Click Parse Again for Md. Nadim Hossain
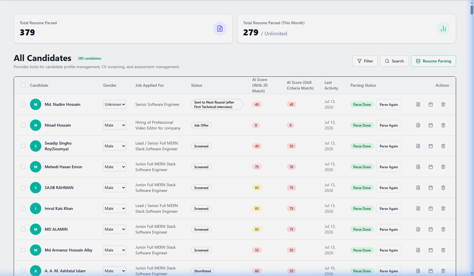The image size is (474, 276). pos(389,104)
